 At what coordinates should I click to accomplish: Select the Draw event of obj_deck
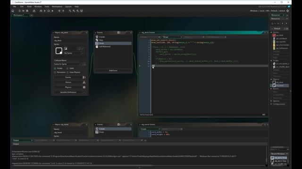click(x=113, y=43)
